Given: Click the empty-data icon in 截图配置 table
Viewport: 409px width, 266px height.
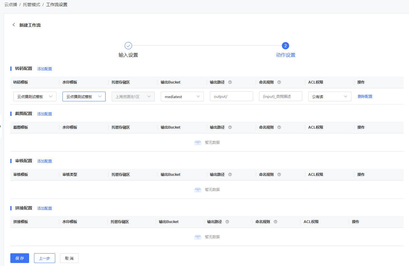Looking at the screenshot, I should 198,143.
